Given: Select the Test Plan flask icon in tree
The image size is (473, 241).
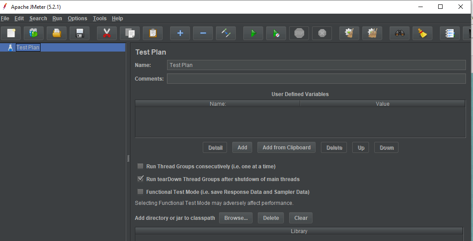Looking at the screenshot, I should click(11, 47).
